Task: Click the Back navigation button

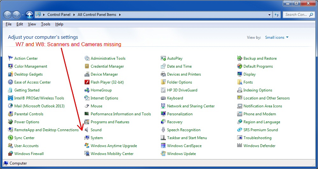Action: point(8,15)
